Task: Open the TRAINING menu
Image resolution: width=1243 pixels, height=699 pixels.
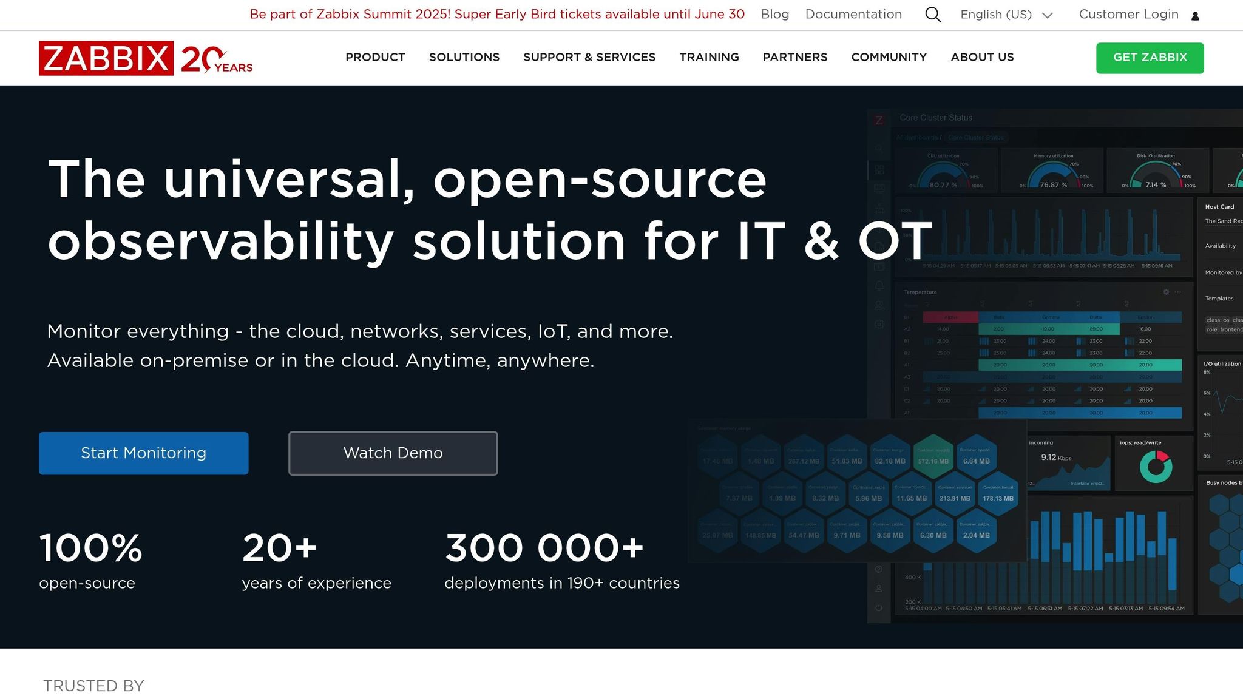Action: click(x=709, y=58)
